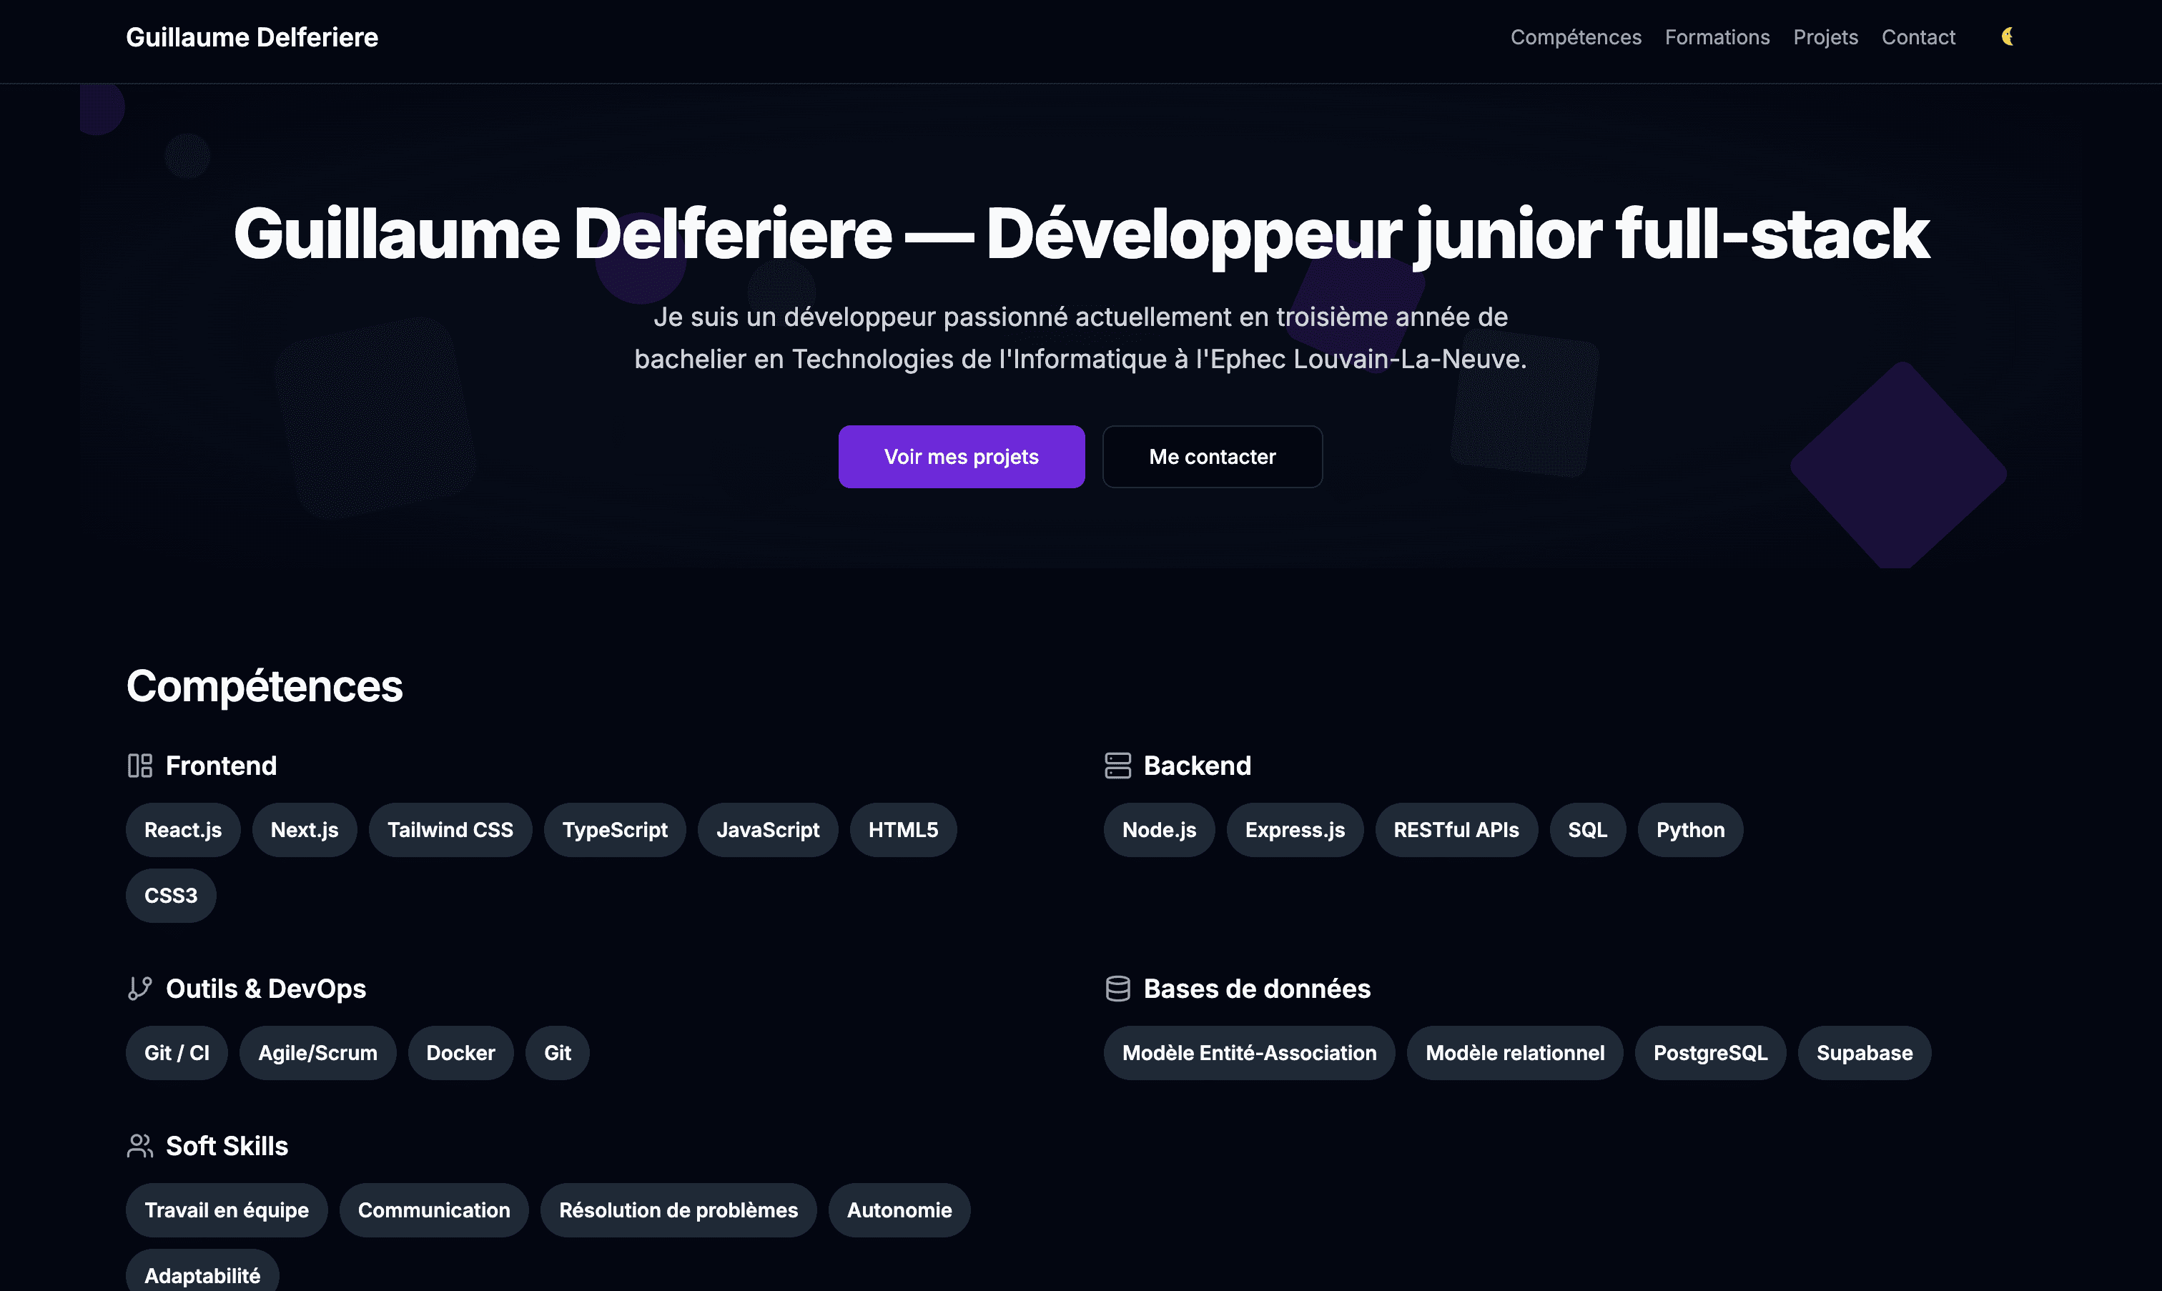Click the Me contacter button
Image resolution: width=2162 pixels, height=1291 pixels.
pos(1212,457)
